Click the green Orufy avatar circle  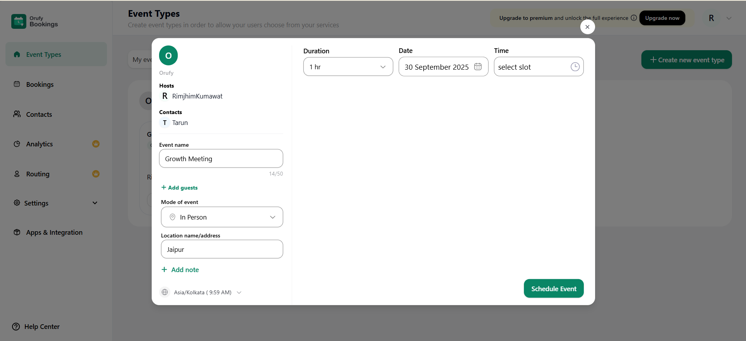click(168, 56)
